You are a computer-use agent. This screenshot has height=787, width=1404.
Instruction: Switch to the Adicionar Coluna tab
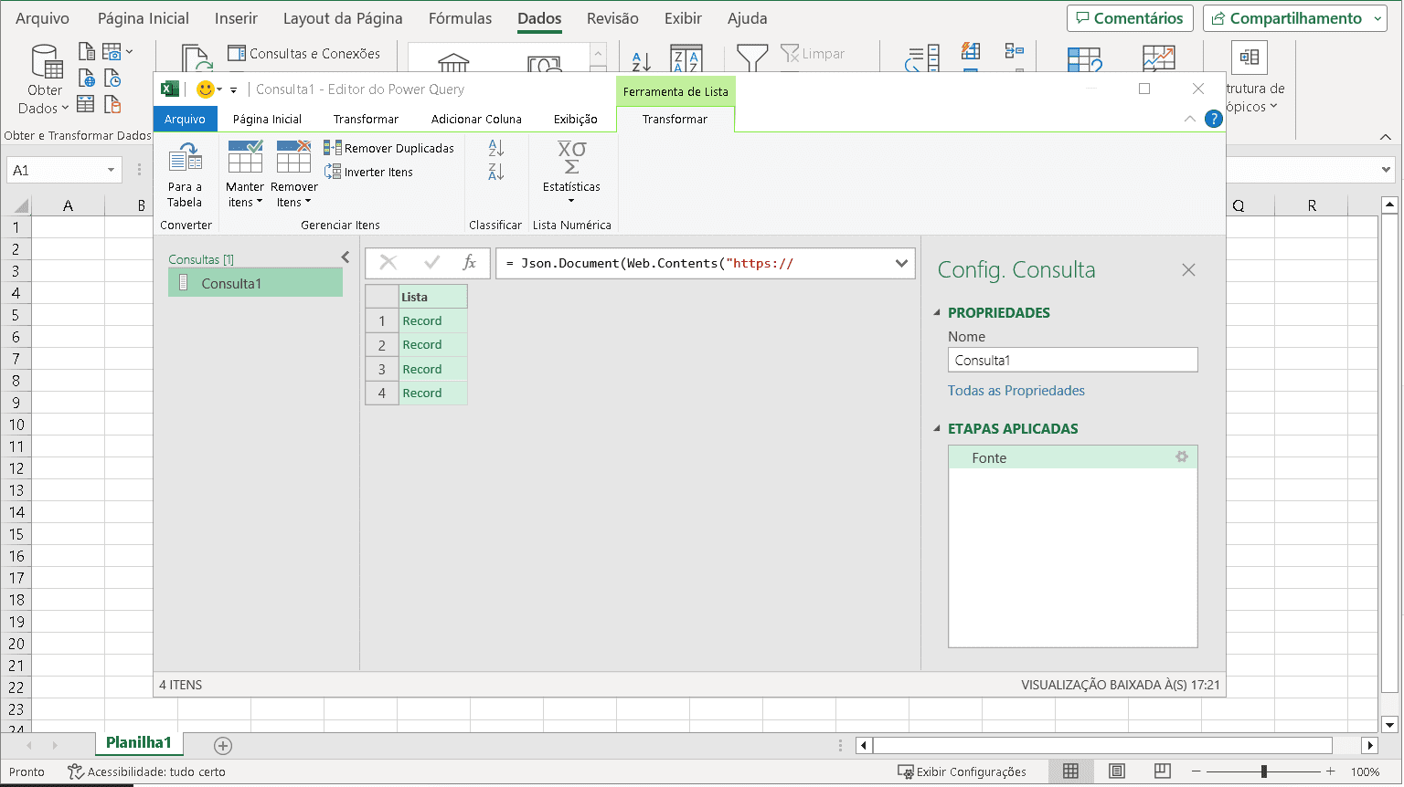click(x=476, y=119)
